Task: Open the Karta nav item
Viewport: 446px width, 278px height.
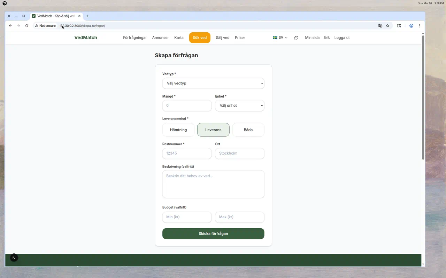Action: tap(179, 38)
